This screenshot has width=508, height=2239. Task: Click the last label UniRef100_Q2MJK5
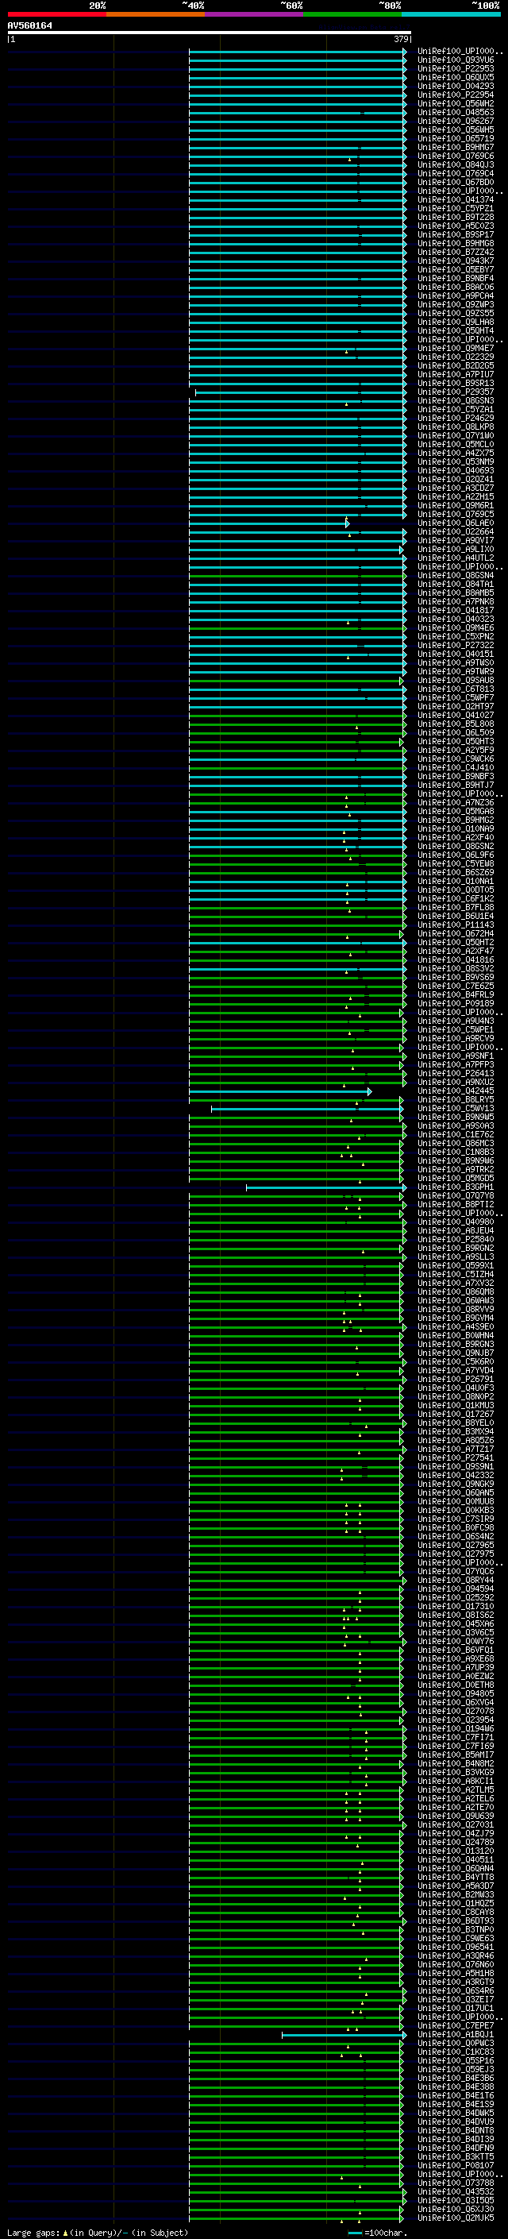[x=455, y=2218]
